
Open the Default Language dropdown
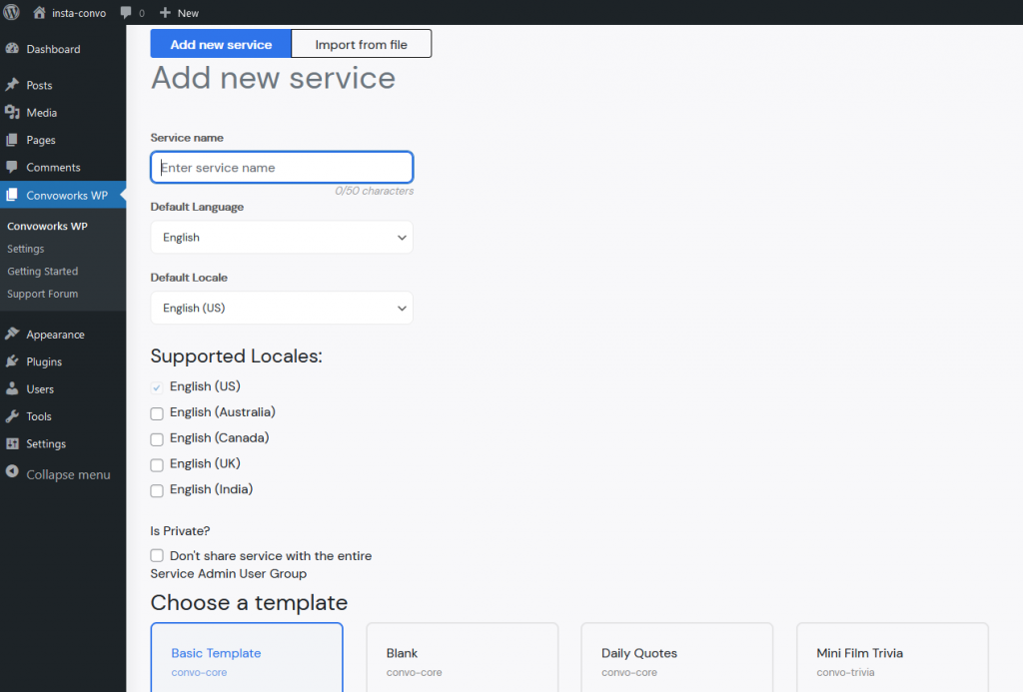(282, 238)
